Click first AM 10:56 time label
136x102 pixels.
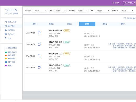pyautogui.click(x=31, y=33)
